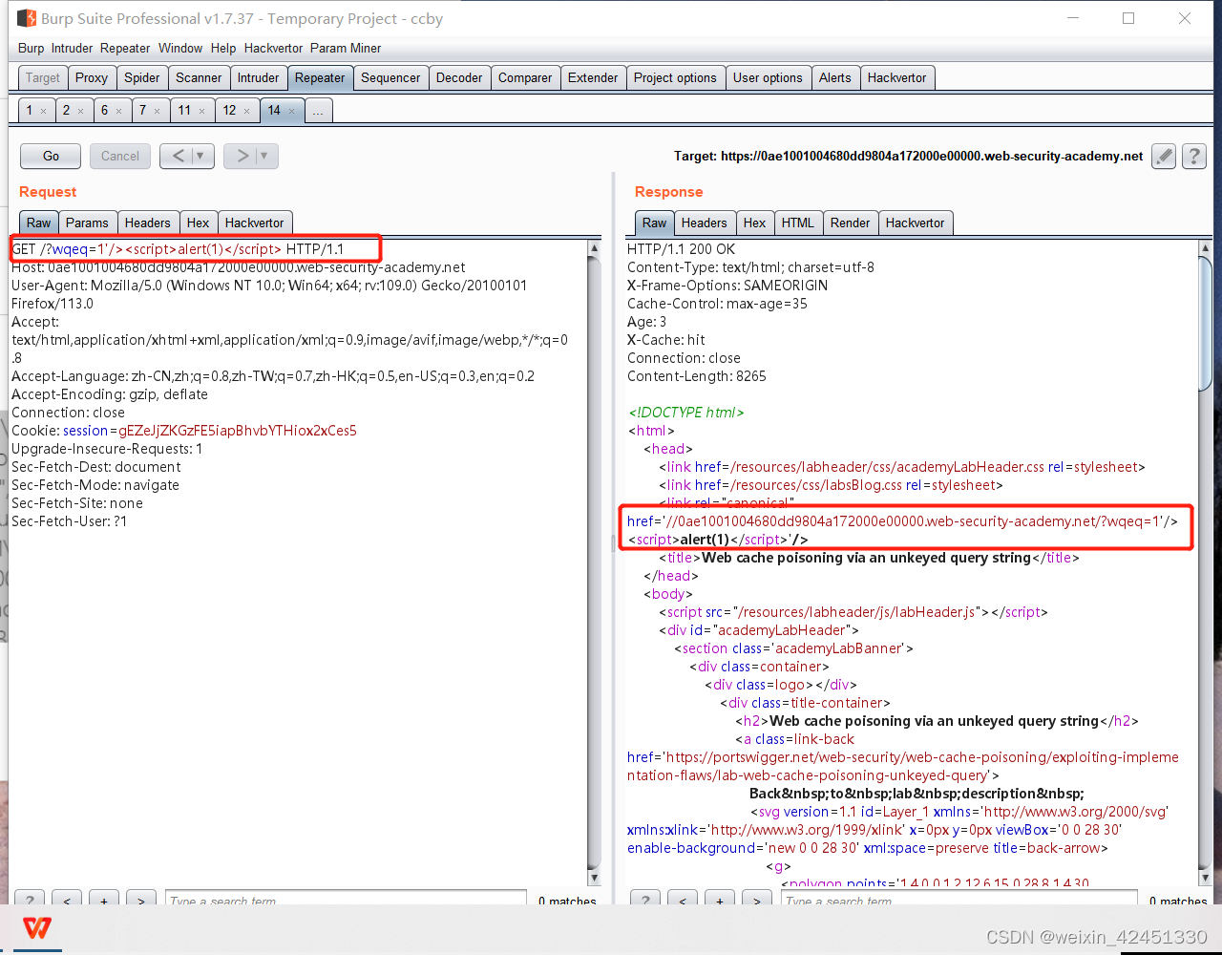The image size is (1222, 955).
Task: Close Repeater tab 2 with its x
Action: coord(80,111)
